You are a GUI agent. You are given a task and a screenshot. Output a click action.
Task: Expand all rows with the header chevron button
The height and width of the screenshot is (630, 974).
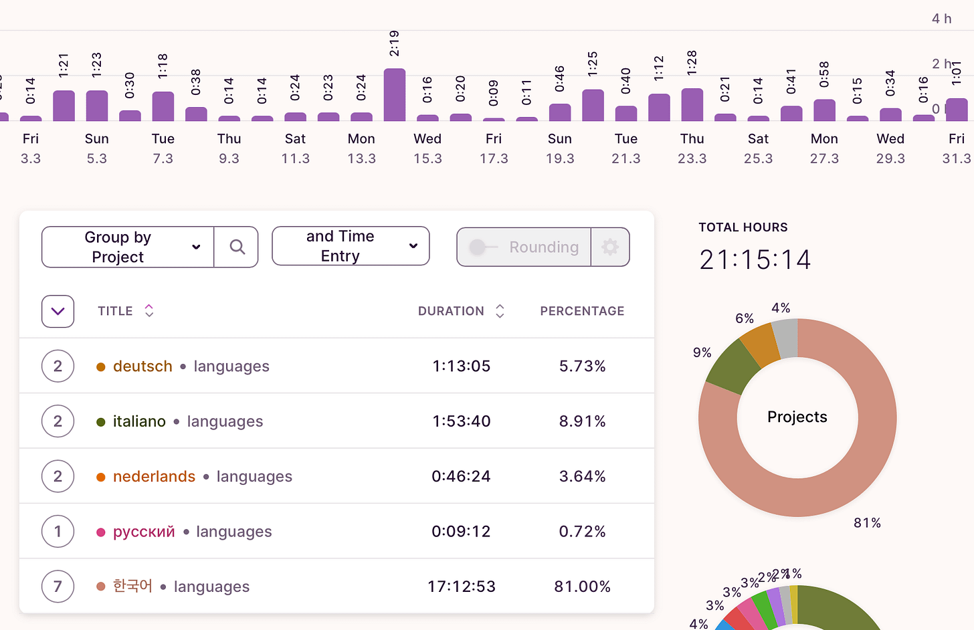tap(58, 311)
